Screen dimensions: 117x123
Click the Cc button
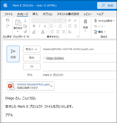click(32, 67)
